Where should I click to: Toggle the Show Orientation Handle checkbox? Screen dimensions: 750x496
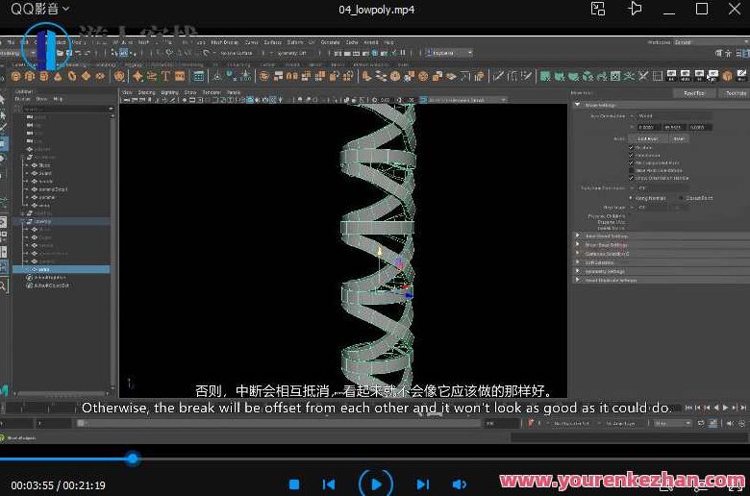(631, 178)
